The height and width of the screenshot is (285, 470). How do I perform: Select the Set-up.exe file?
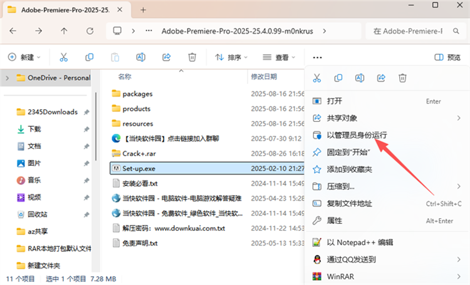pyautogui.click(x=207, y=168)
